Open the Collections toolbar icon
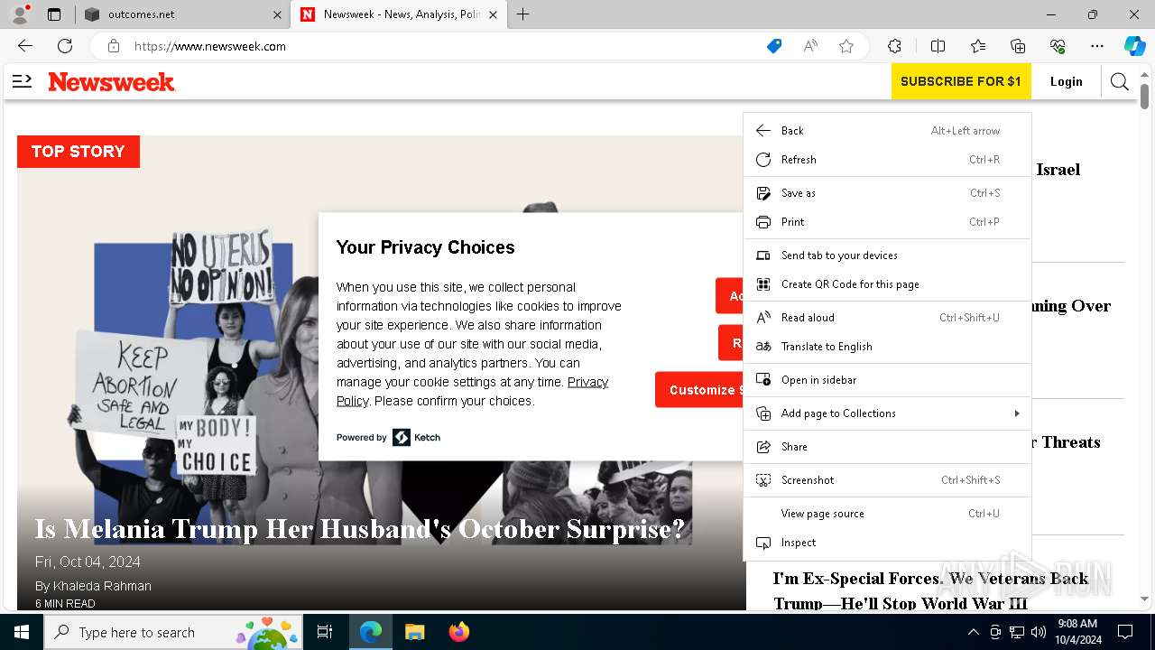The height and width of the screenshot is (650, 1155). 1018,46
